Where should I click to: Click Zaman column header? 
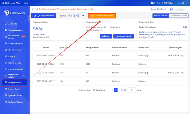tap(46, 48)
